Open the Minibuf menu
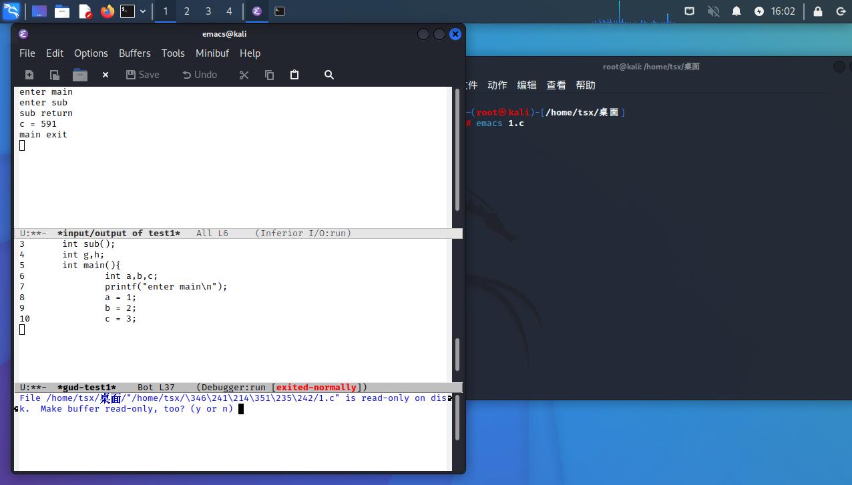 coord(212,53)
